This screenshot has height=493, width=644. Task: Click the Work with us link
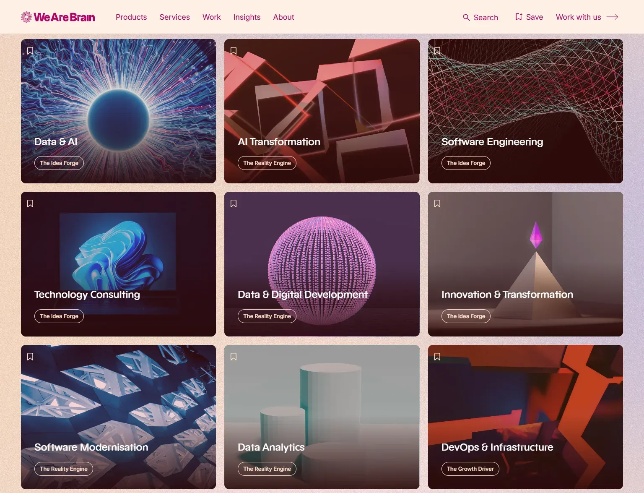coord(579,17)
